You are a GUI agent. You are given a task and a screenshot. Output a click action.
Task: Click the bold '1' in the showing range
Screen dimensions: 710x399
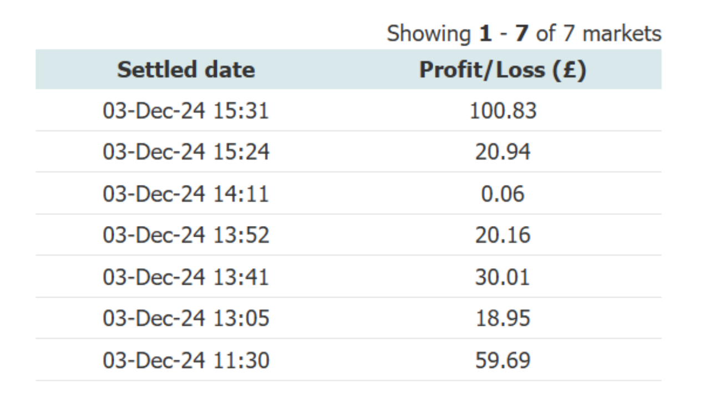485,33
